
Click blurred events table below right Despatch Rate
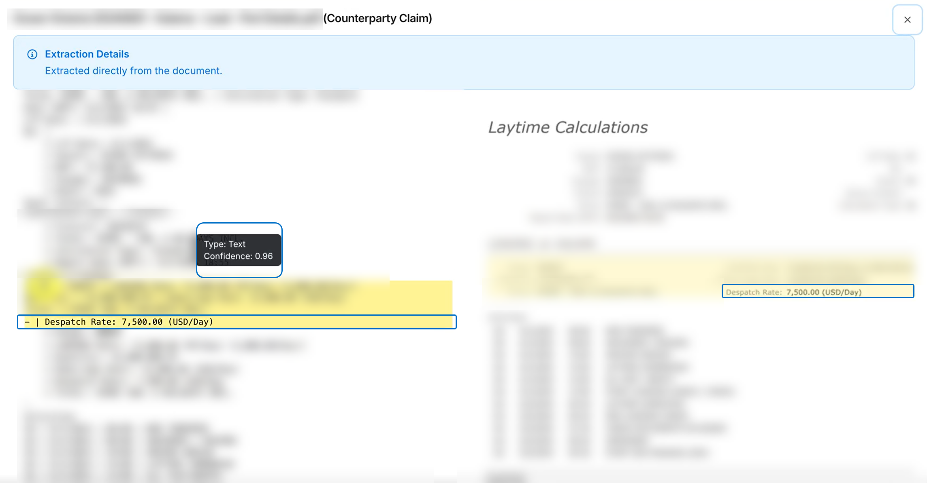click(607, 384)
